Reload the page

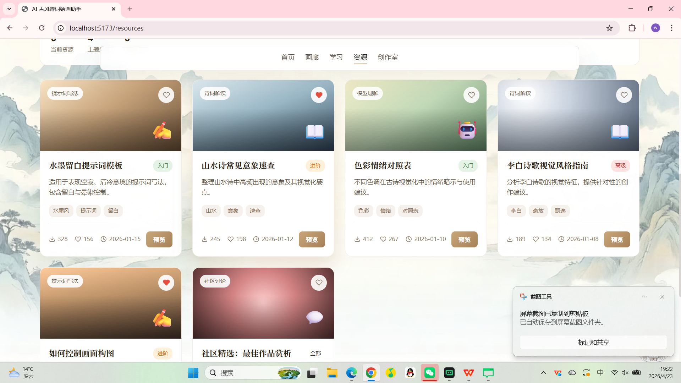pyautogui.click(x=42, y=28)
